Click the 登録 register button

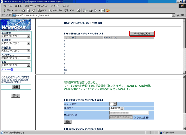click(16, 87)
